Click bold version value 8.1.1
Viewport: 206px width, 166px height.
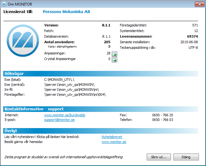[106, 25]
